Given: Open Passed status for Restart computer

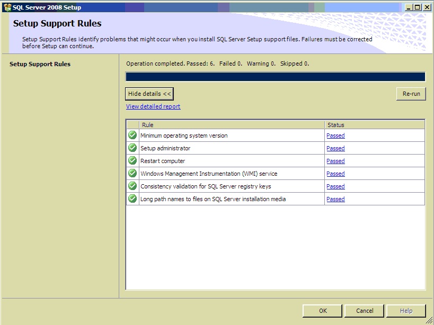Looking at the screenshot, I should click(335, 161).
